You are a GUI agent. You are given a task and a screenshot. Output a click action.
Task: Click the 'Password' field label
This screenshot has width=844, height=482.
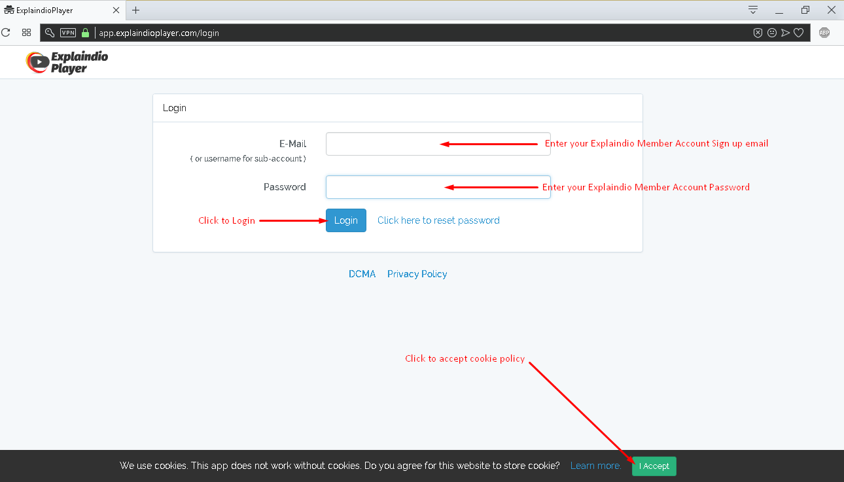(285, 187)
